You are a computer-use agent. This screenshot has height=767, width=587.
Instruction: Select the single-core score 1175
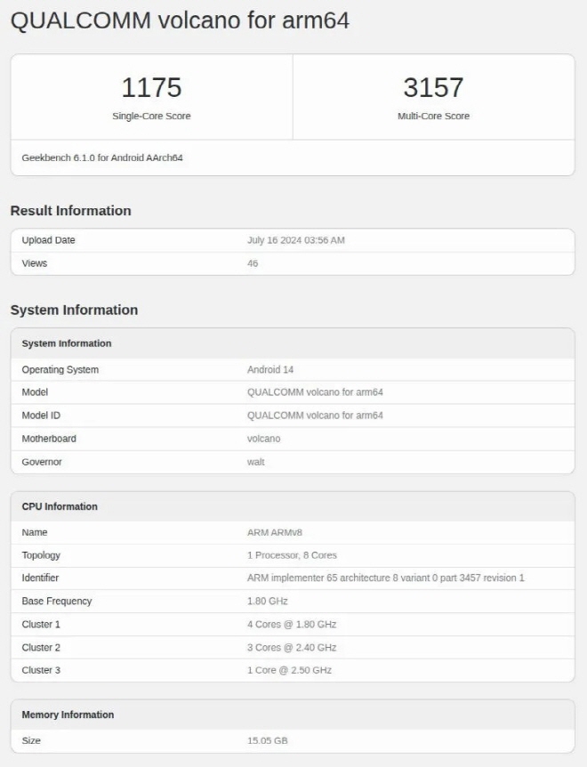coord(151,87)
